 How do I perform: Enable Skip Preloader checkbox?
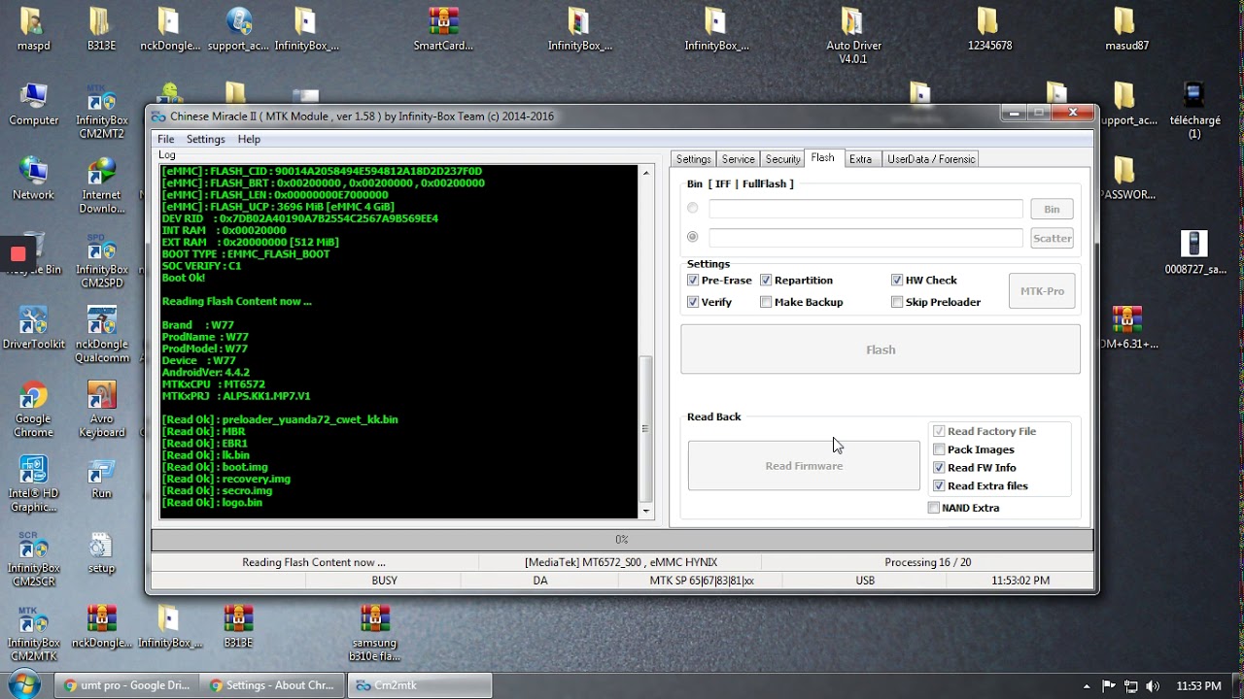[x=897, y=302]
